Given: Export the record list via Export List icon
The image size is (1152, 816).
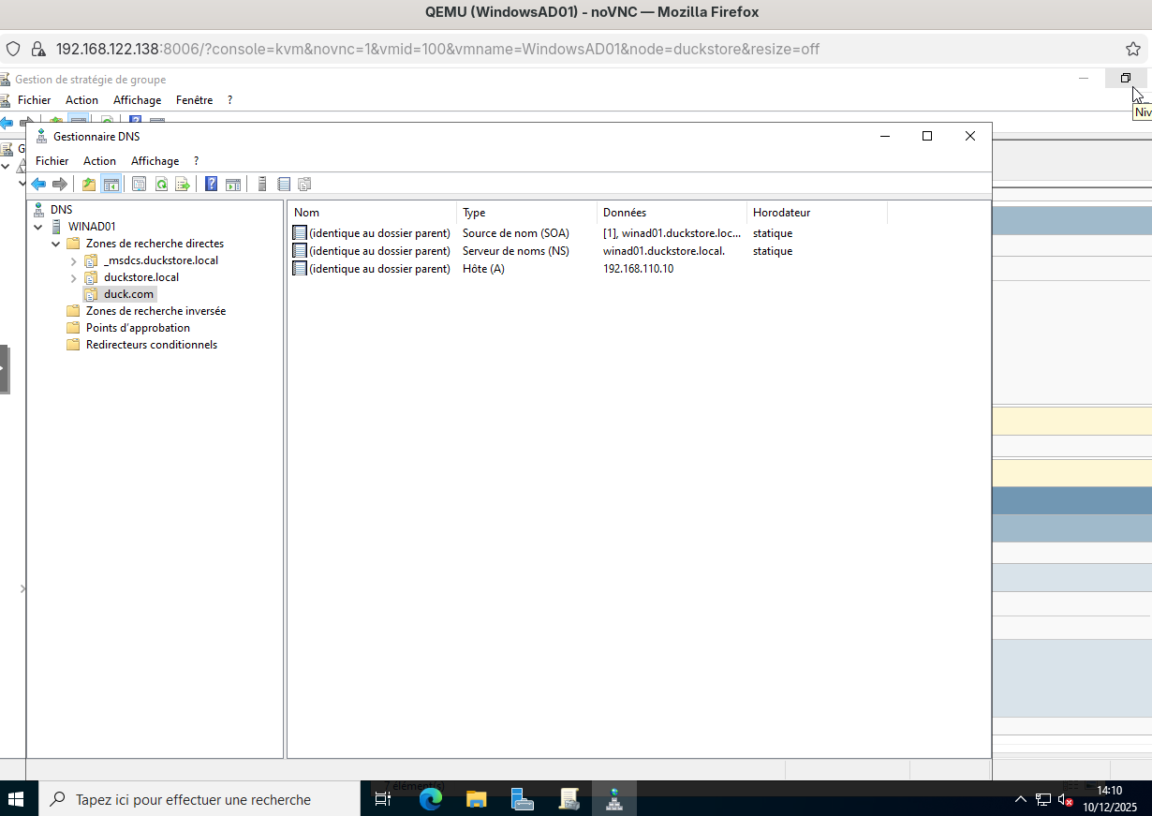Looking at the screenshot, I should tap(183, 184).
